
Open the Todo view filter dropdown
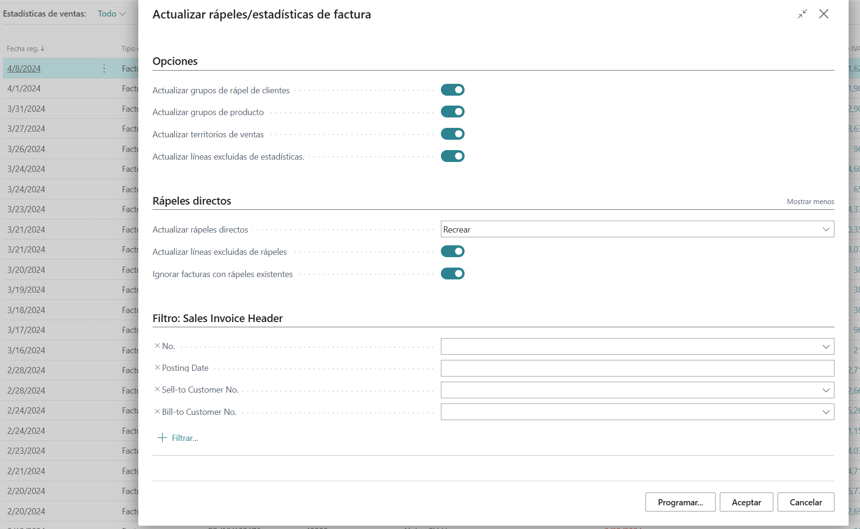click(112, 14)
